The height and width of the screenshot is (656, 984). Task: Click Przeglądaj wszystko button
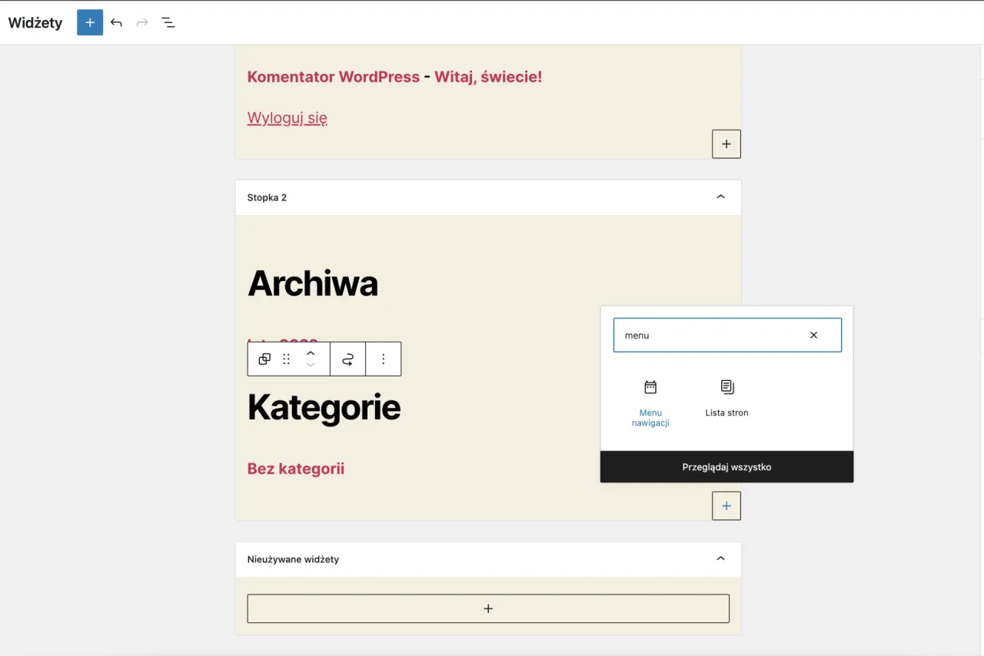(726, 467)
